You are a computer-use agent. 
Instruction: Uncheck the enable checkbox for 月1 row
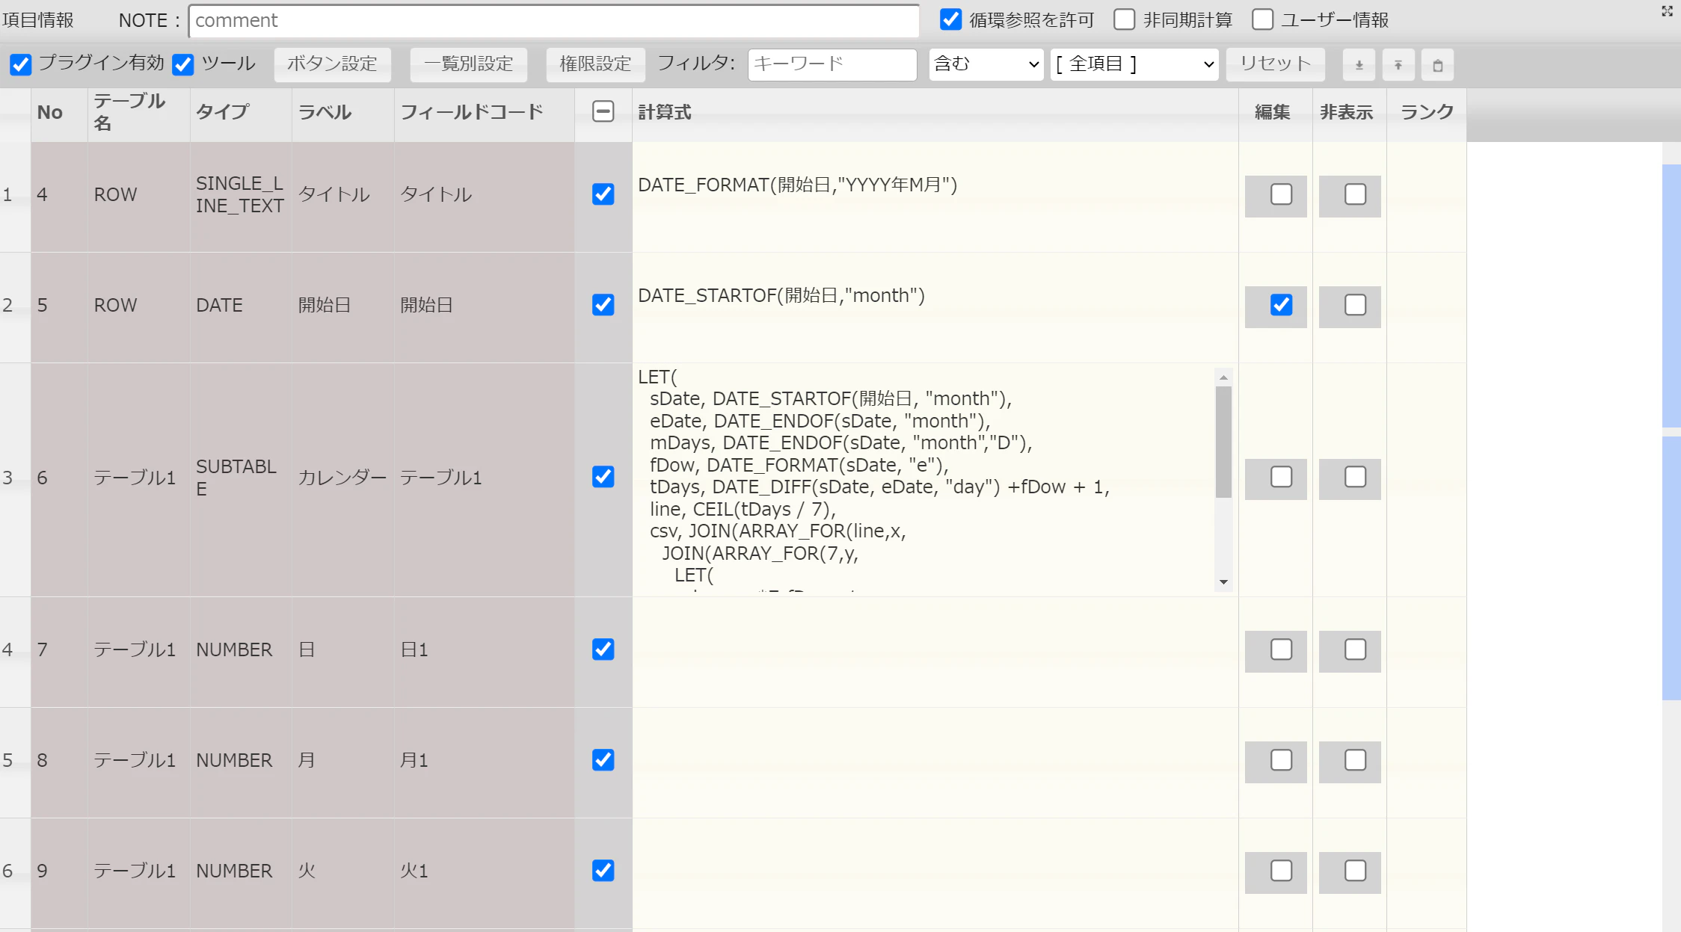(x=603, y=760)
